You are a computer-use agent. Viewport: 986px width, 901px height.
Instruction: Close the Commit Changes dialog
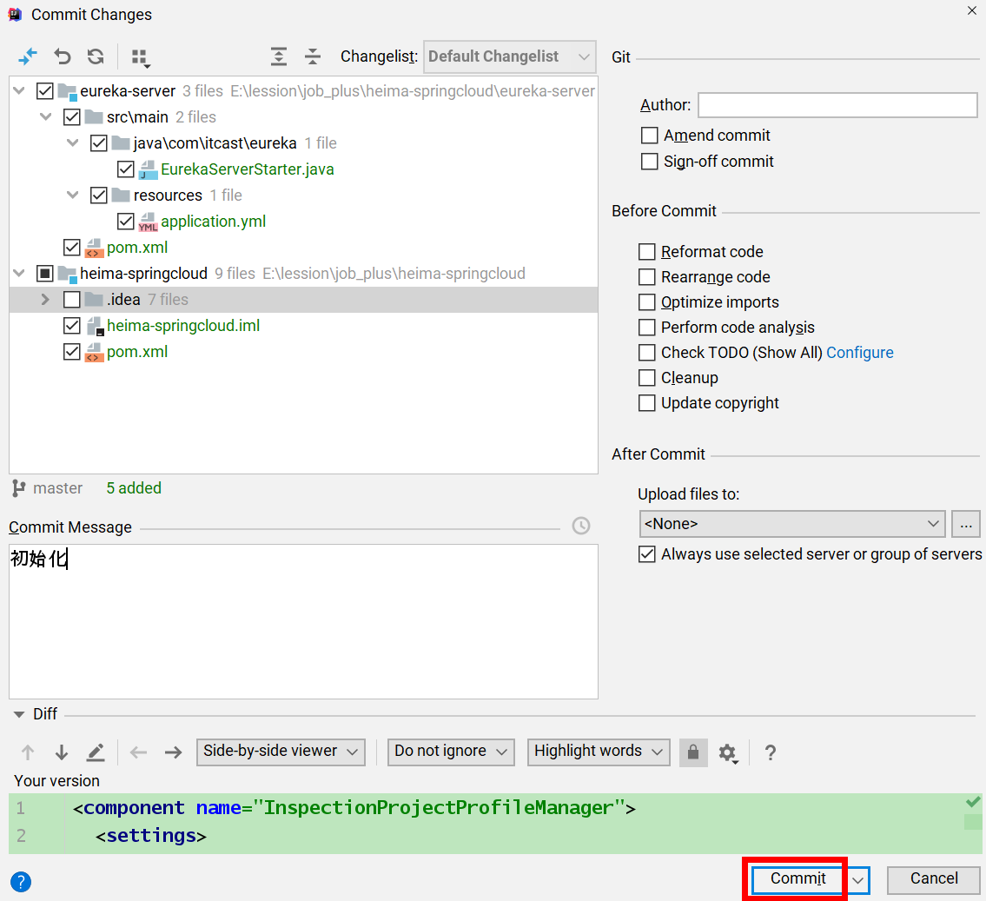[x=971, y=10]
